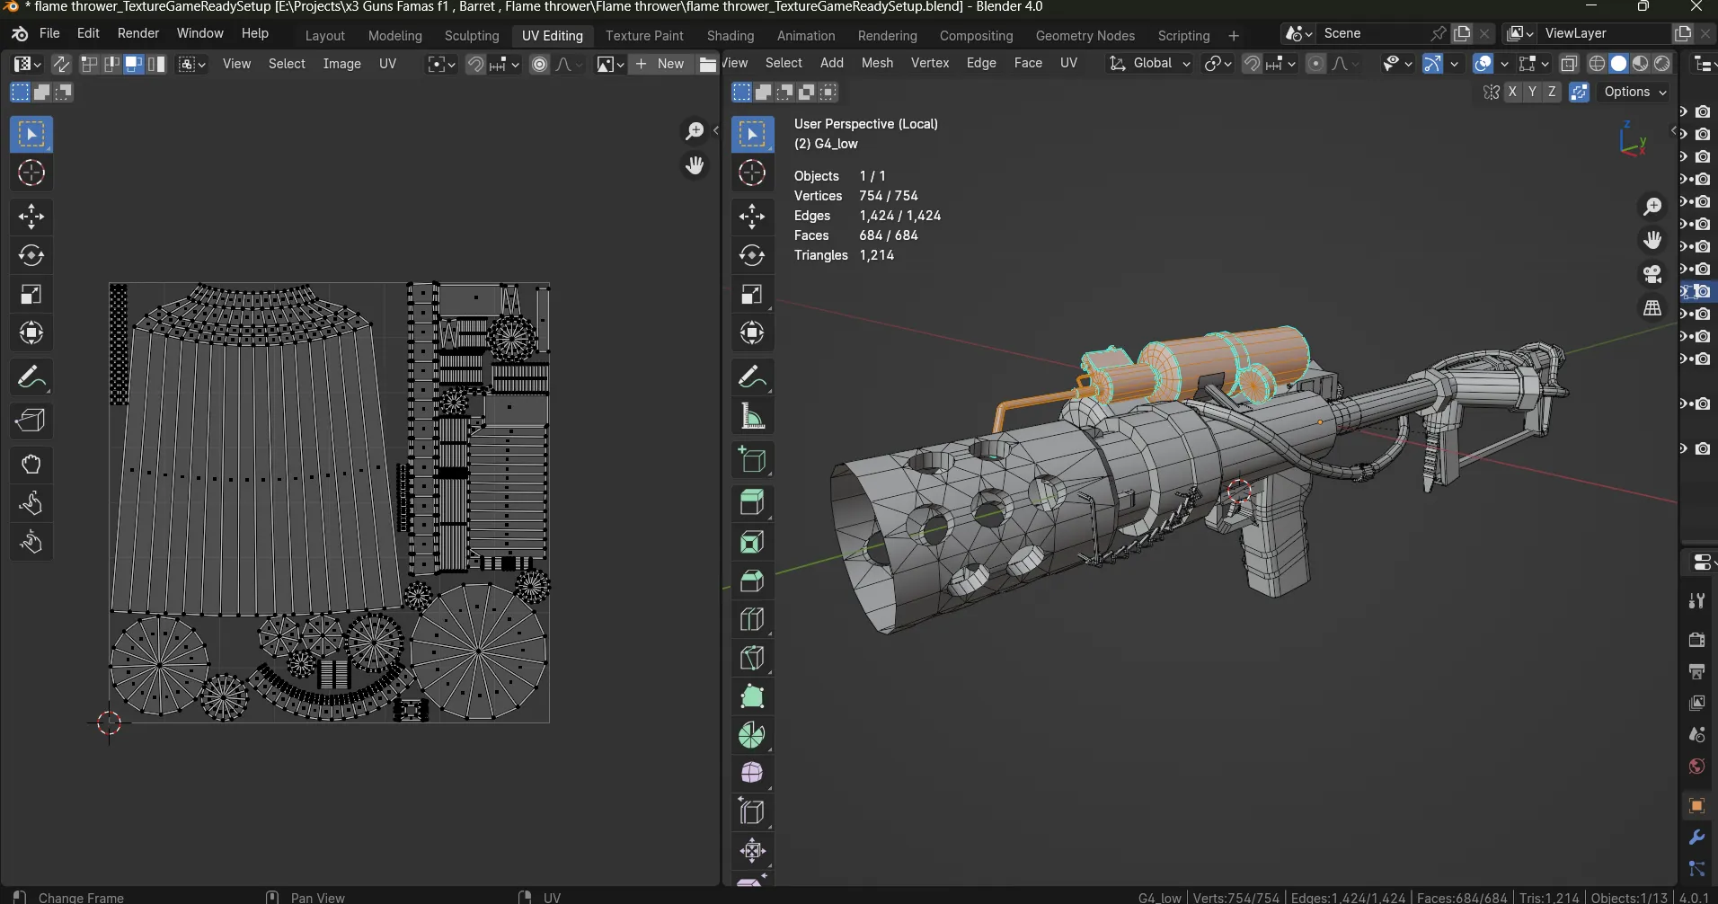Select the Inset Faces tool
The image size is (1718, 904).
click(753, 542)
